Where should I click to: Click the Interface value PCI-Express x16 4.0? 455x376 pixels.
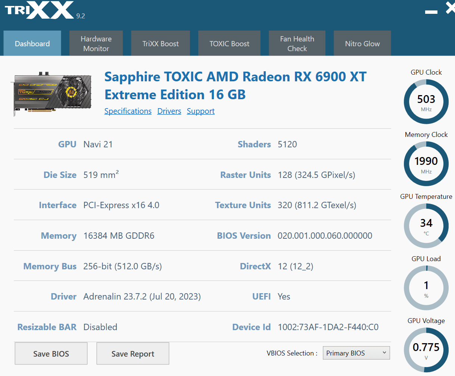pos(121,205)
